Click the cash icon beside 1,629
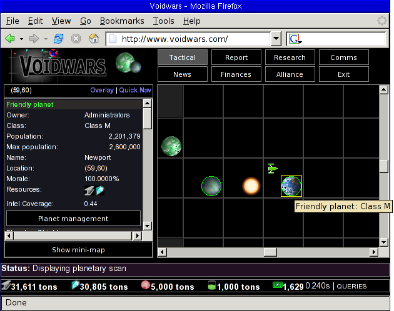 coord(278,285)
